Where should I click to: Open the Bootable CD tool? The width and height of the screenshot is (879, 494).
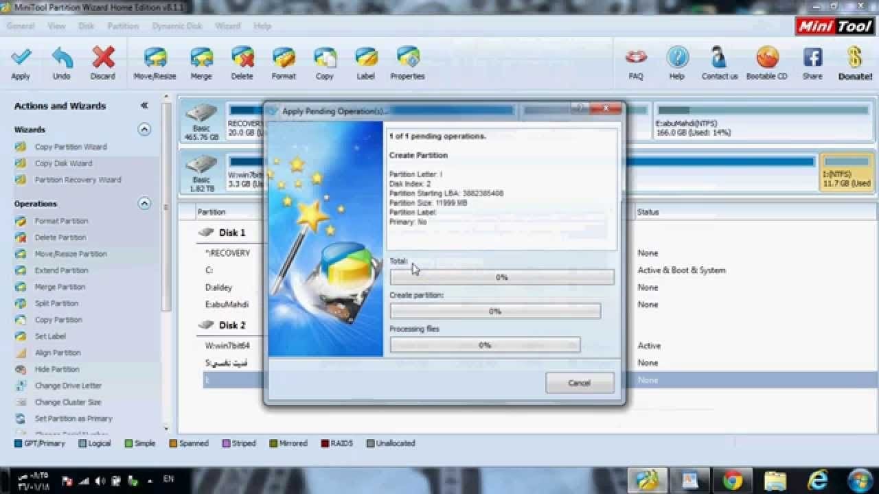[766, 58]
